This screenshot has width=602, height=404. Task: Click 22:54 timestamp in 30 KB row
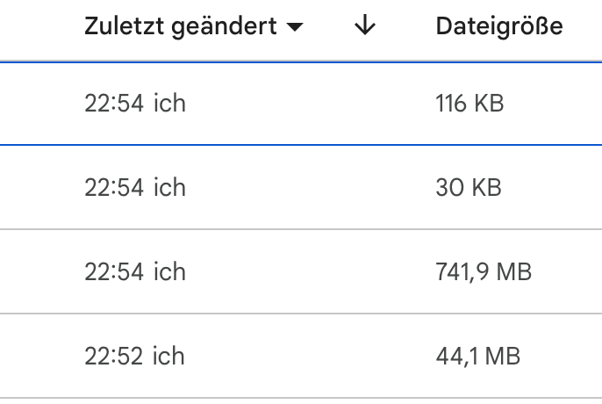point(114,188)
